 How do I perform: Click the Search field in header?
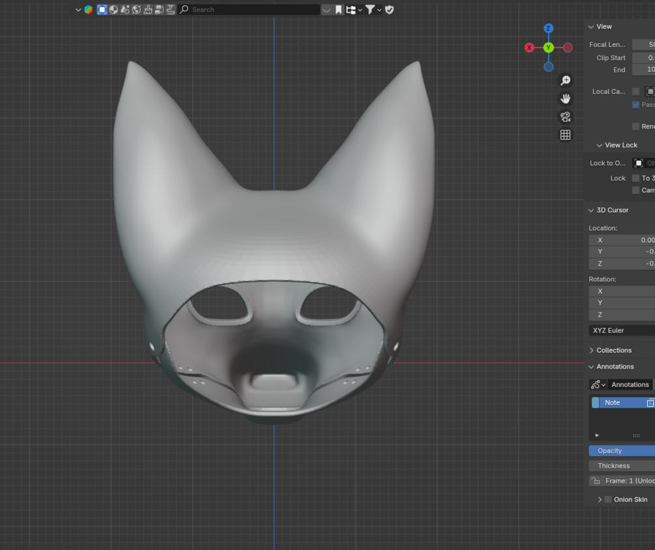point(248,10)
